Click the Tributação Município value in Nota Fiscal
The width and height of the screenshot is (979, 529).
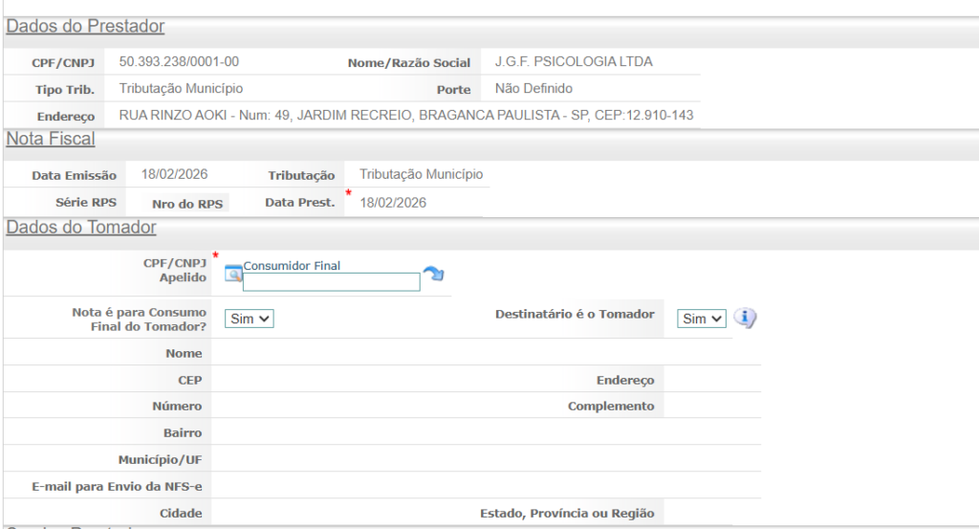[421, 175]
